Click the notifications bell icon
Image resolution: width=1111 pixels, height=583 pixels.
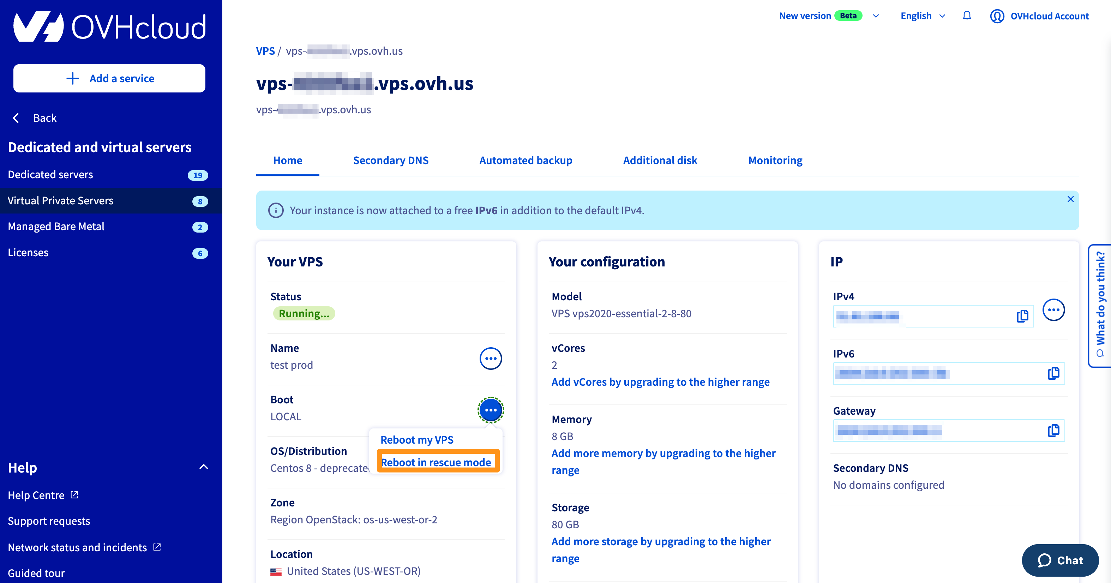(967, 16)
